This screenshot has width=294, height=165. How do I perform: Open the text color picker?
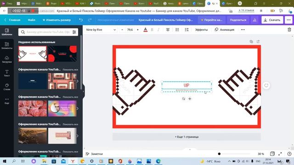(145, 30)
